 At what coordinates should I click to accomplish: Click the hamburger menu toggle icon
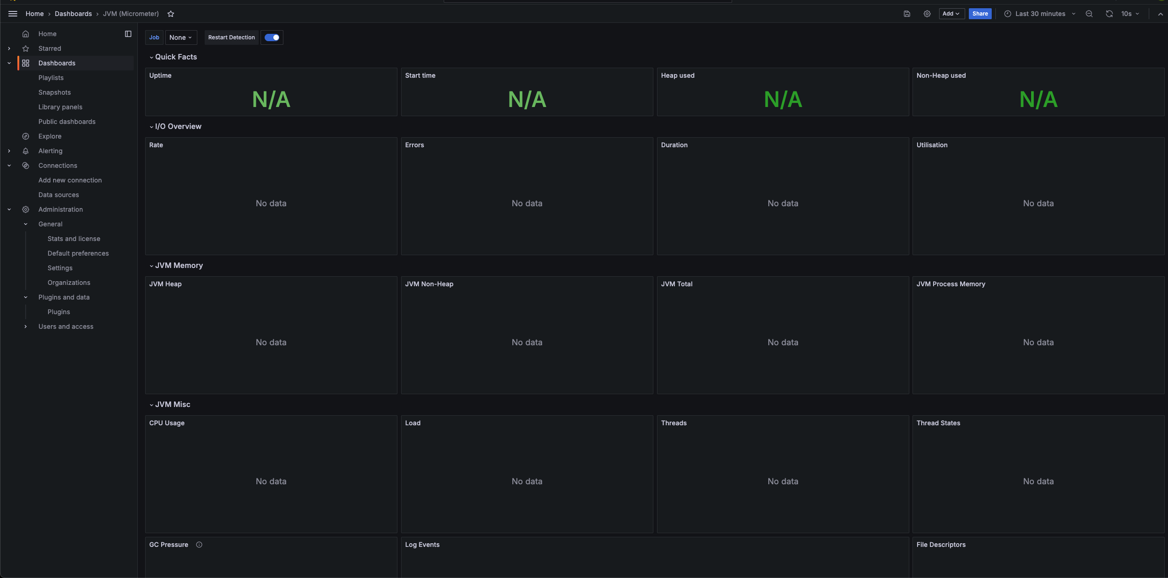pyautogui.click(x=13, y=14)
